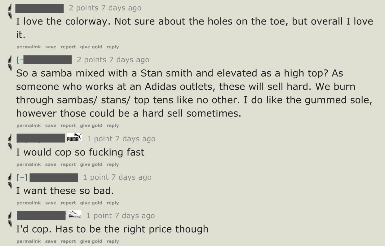Give gold to "I want these so bad" comment
The width and height of the screenshot is (385, 246).
91,203
